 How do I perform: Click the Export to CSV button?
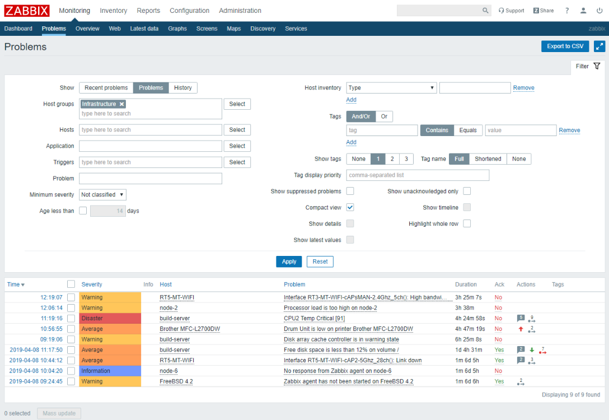tap(565, 46)
